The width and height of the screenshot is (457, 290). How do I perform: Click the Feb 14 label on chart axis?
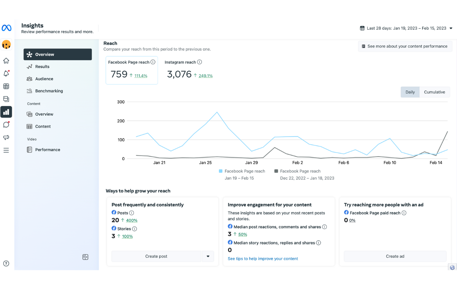tap(436, 163)
